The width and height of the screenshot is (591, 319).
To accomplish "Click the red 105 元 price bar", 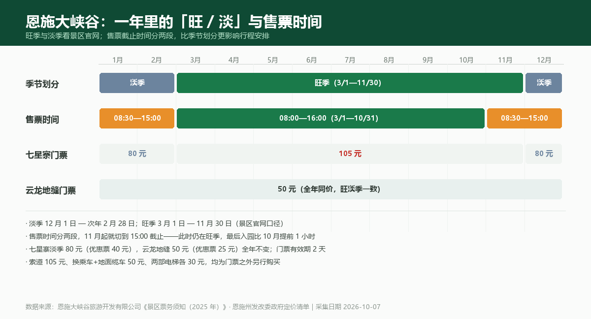I will [350, 154].
